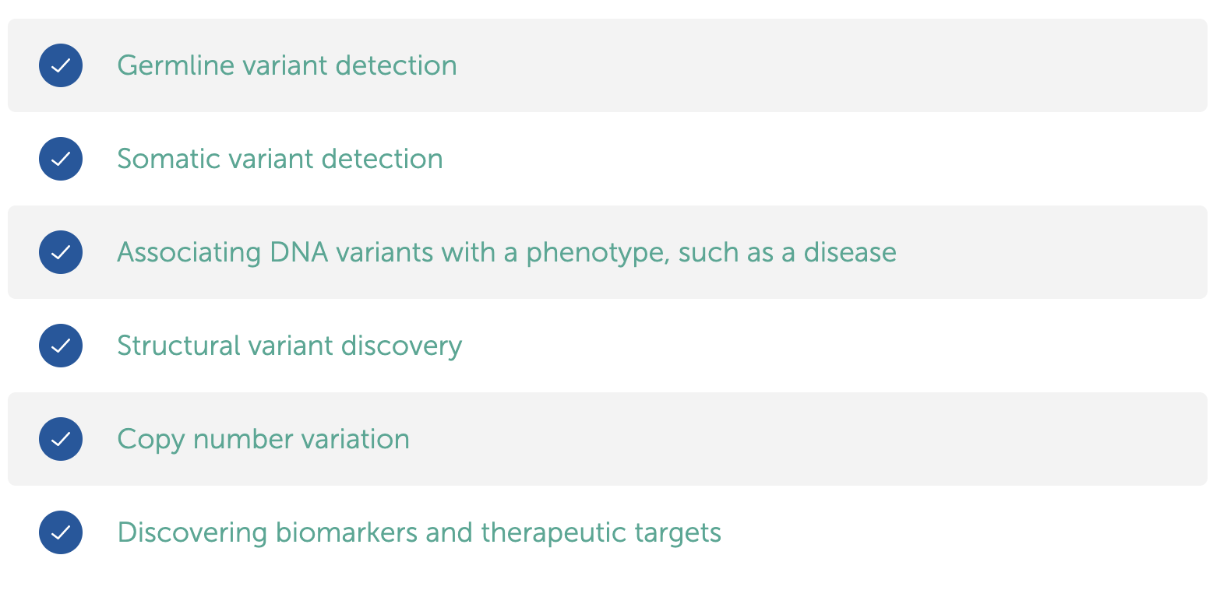Click Discovering biomarkers and therapeutic targets text
Screen dimensions: 1220x590
pos(419,533)
